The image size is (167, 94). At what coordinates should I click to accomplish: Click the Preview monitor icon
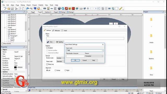[x=35, y=9]
